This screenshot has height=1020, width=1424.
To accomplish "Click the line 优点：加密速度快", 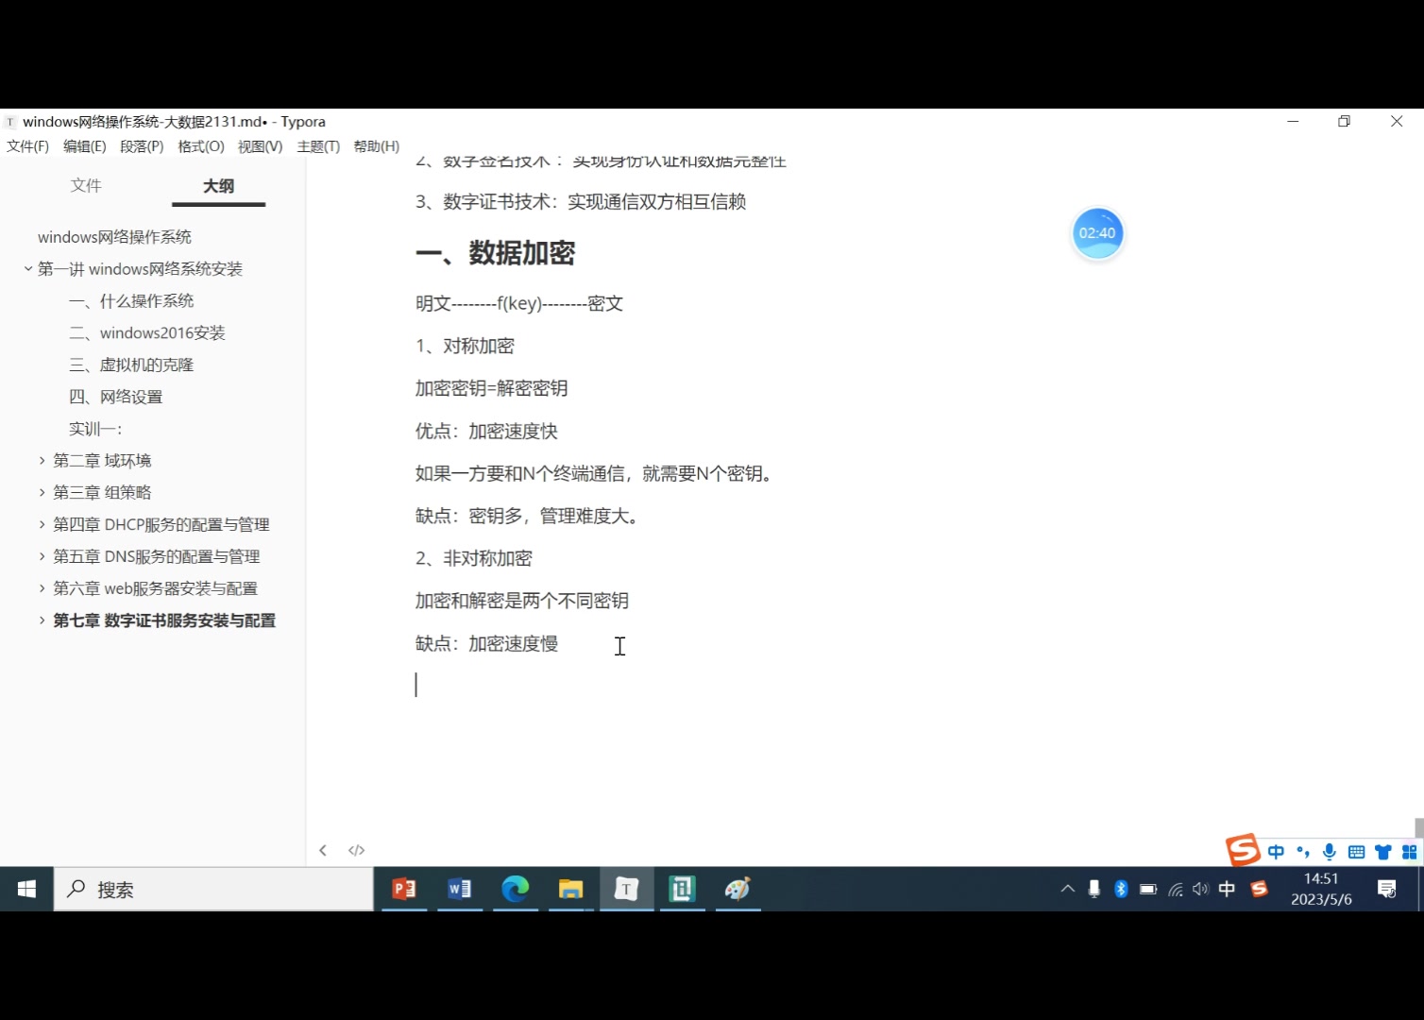I will pos(487,431).
